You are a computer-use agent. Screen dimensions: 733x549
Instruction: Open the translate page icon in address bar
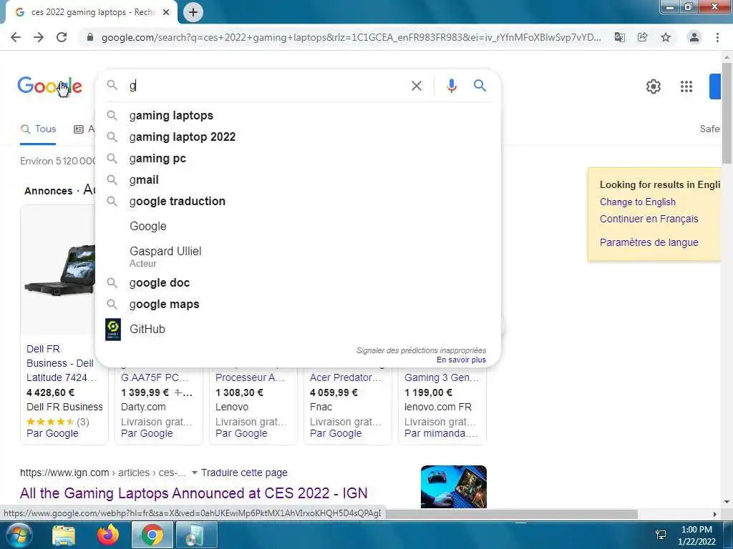click(x=619, y=37)
